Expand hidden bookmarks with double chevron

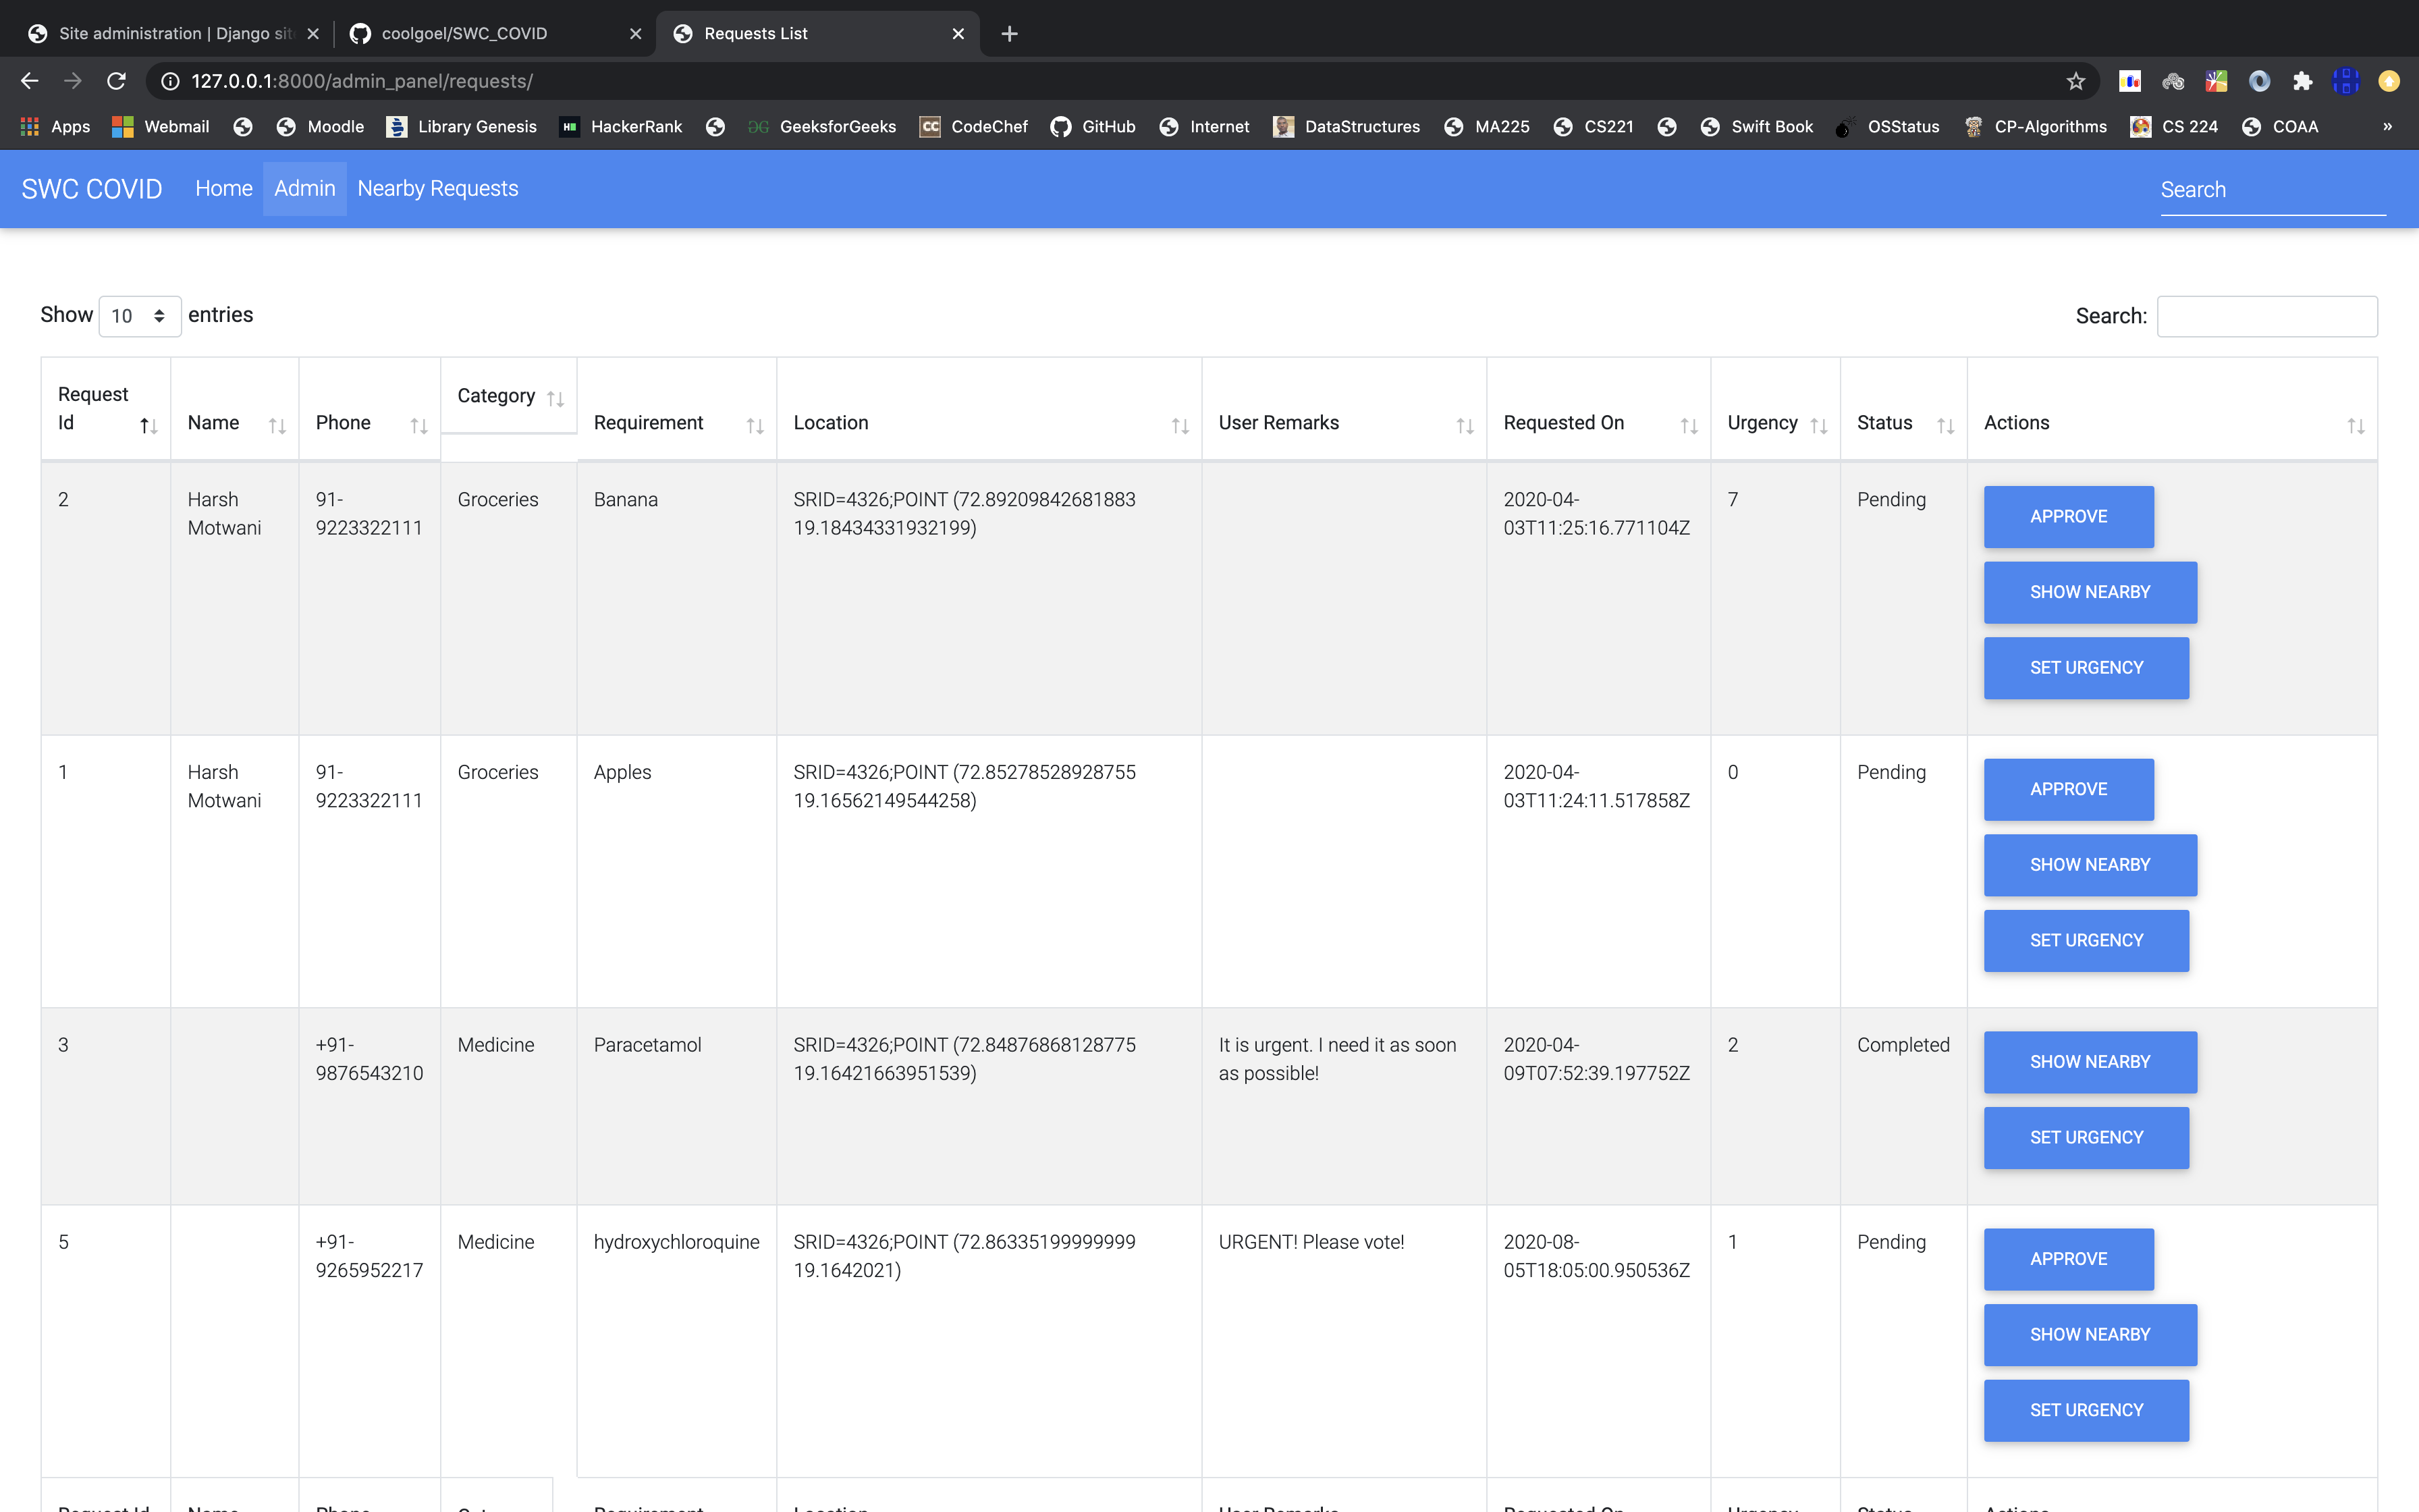(x=2387, y=127)
